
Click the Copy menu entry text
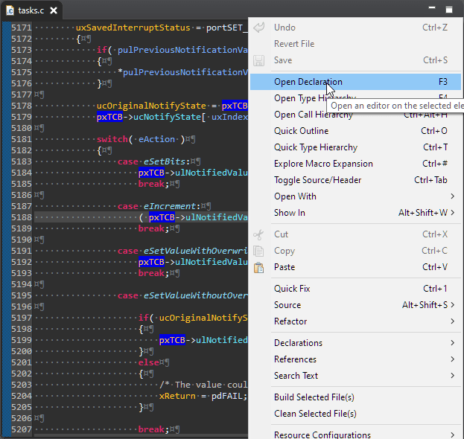tap(285, 251)
